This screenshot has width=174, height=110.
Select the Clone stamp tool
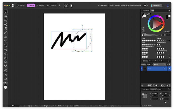coord(6,49)
